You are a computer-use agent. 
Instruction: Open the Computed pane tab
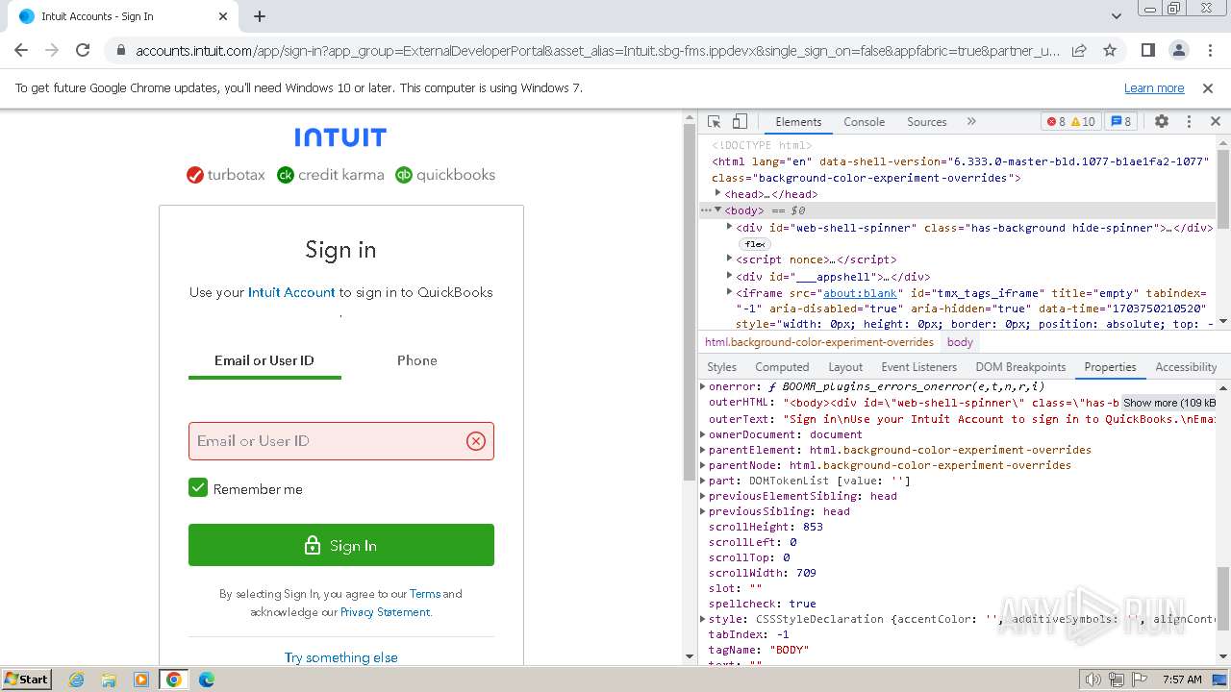[x=782, y=367]
